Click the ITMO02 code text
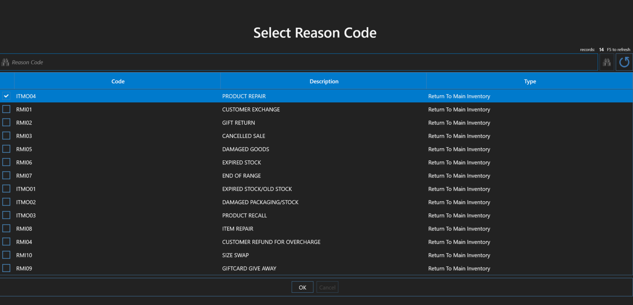This screenshot has height=305, width=633. click(26, 202)
